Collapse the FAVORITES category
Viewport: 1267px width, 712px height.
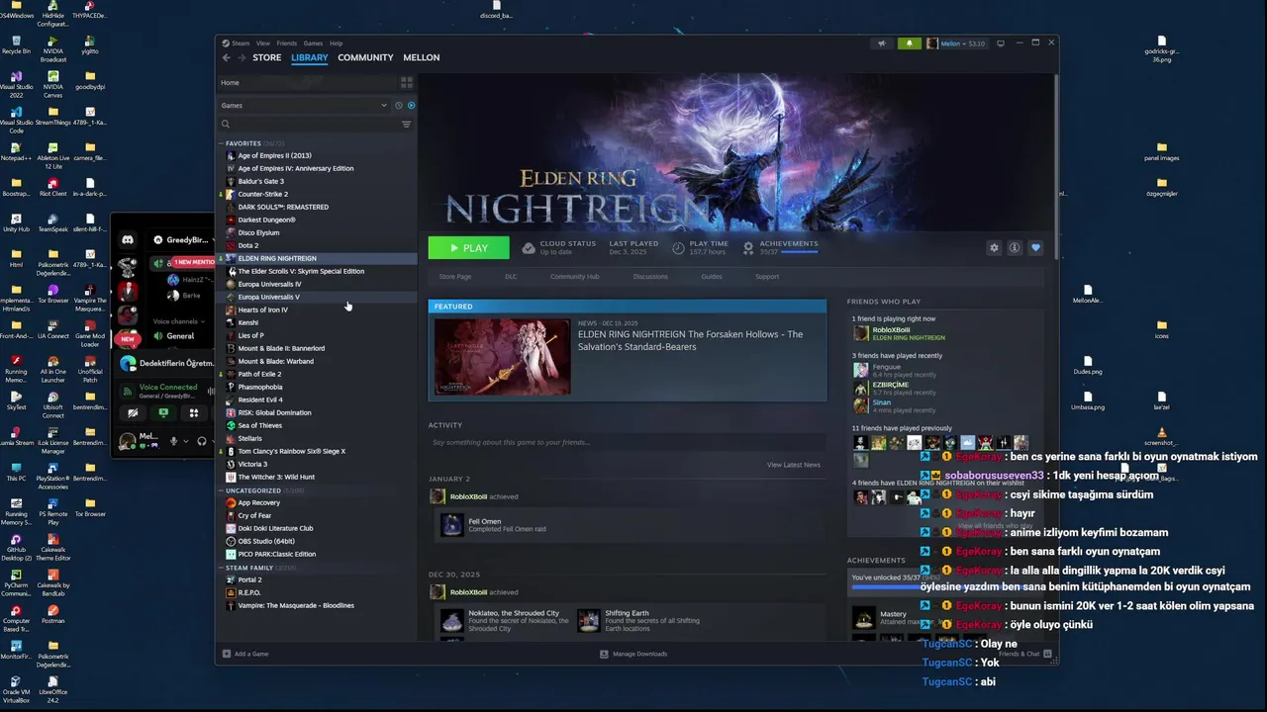(x=222, y=143)
